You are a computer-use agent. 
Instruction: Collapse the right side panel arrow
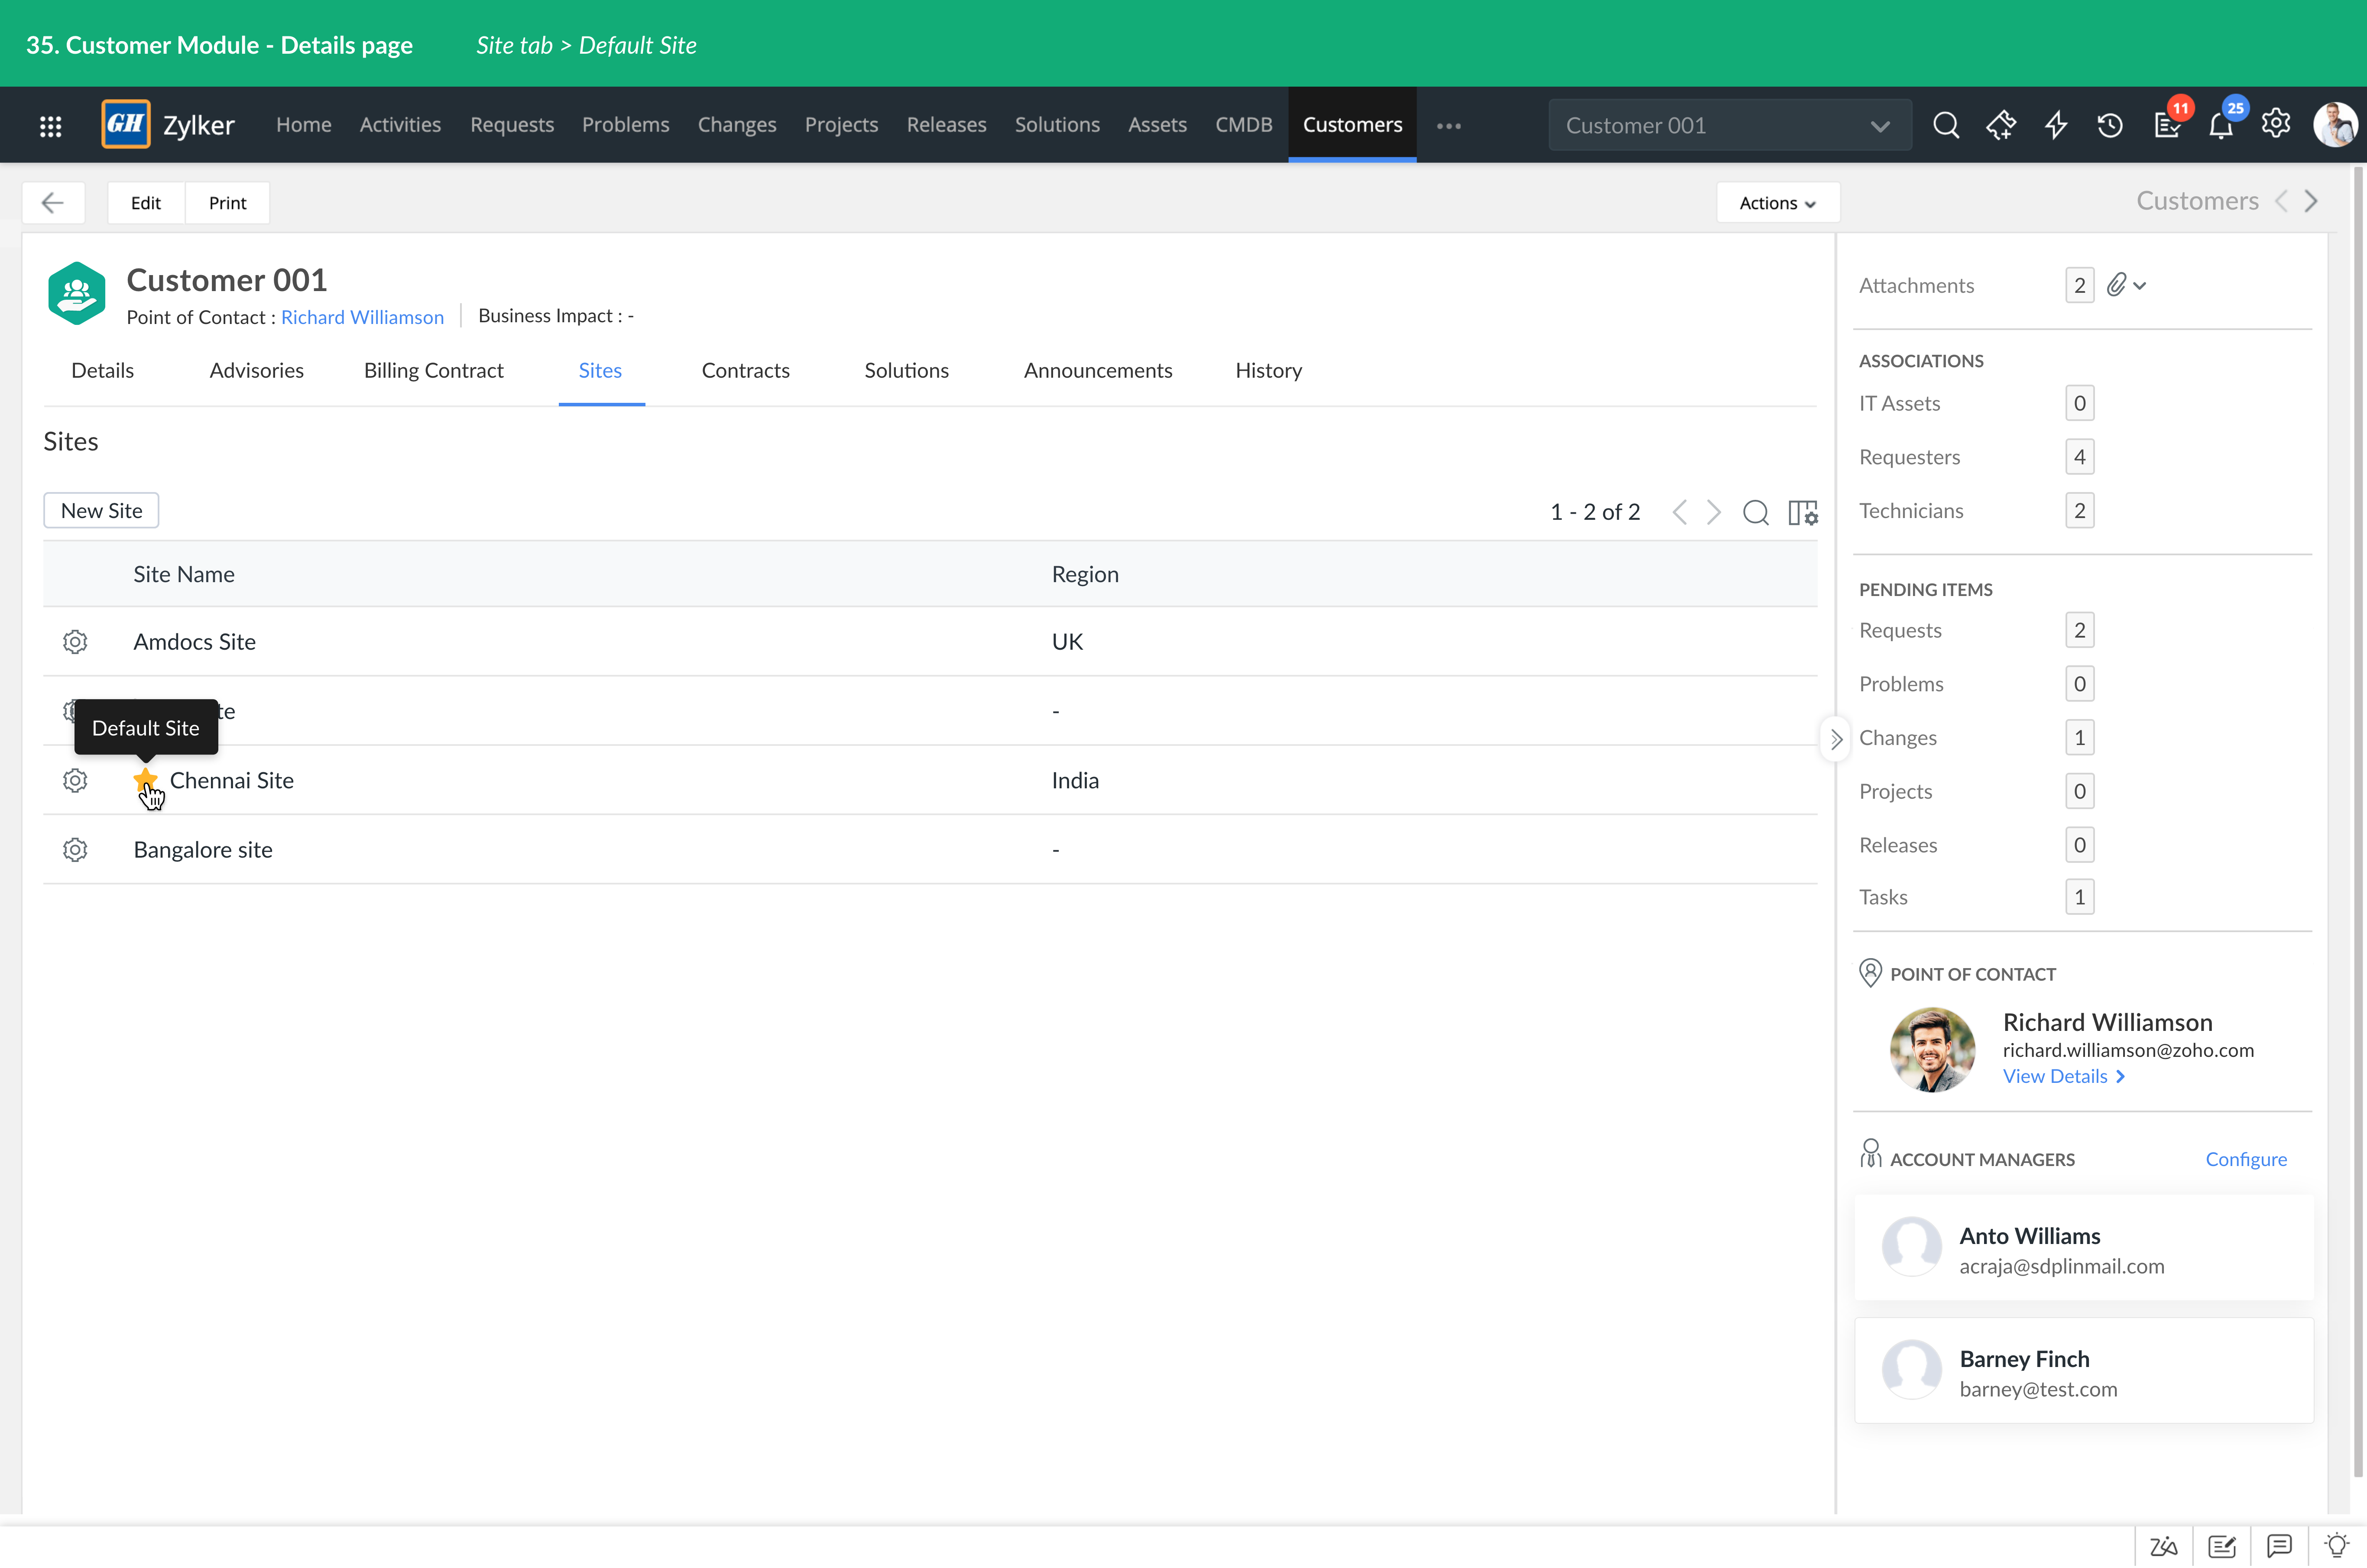point(1835,740)
